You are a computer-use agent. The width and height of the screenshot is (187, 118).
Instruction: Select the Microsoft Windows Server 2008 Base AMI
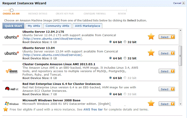click(167, 104)
